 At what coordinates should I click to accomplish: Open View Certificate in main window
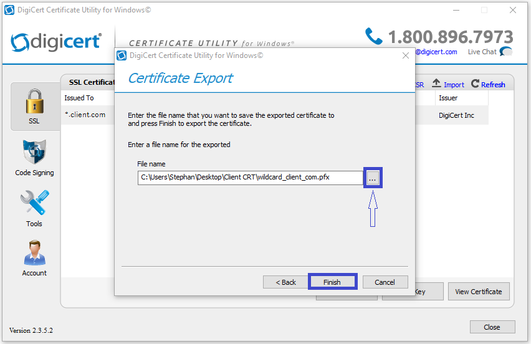pyautogui.click(x=479, y=292)
